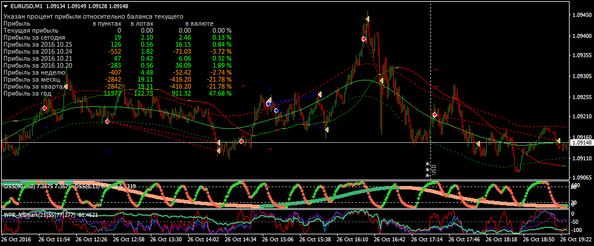This screenshot has height=246, width=594.
Task: Click the 'Прибыль за 2016.10.21' row label
Action: tap(37, 58)
